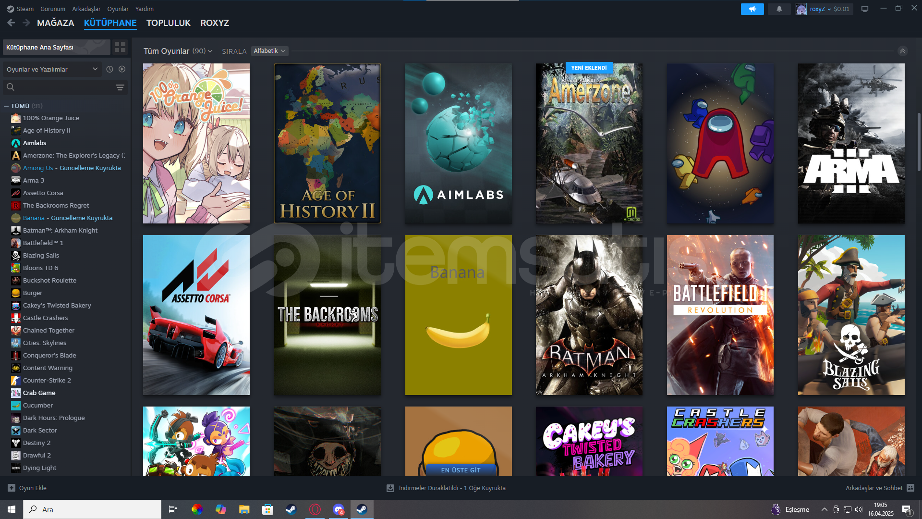Open Arma 3 cover art
This screenshot has height=519, width=922.
[851, 143]
